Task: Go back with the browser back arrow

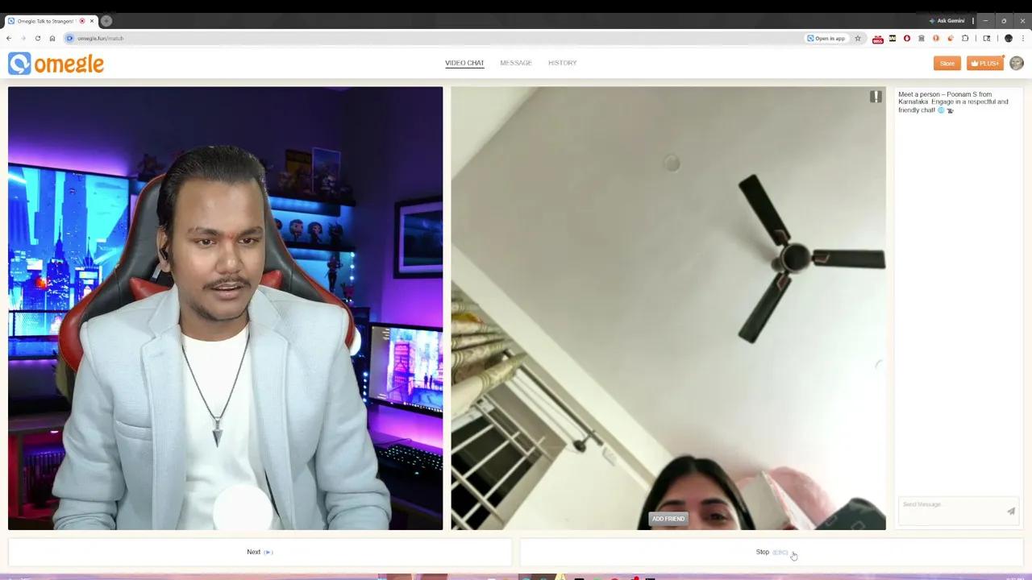Action: pyautogui.click(x=9, y=38)
